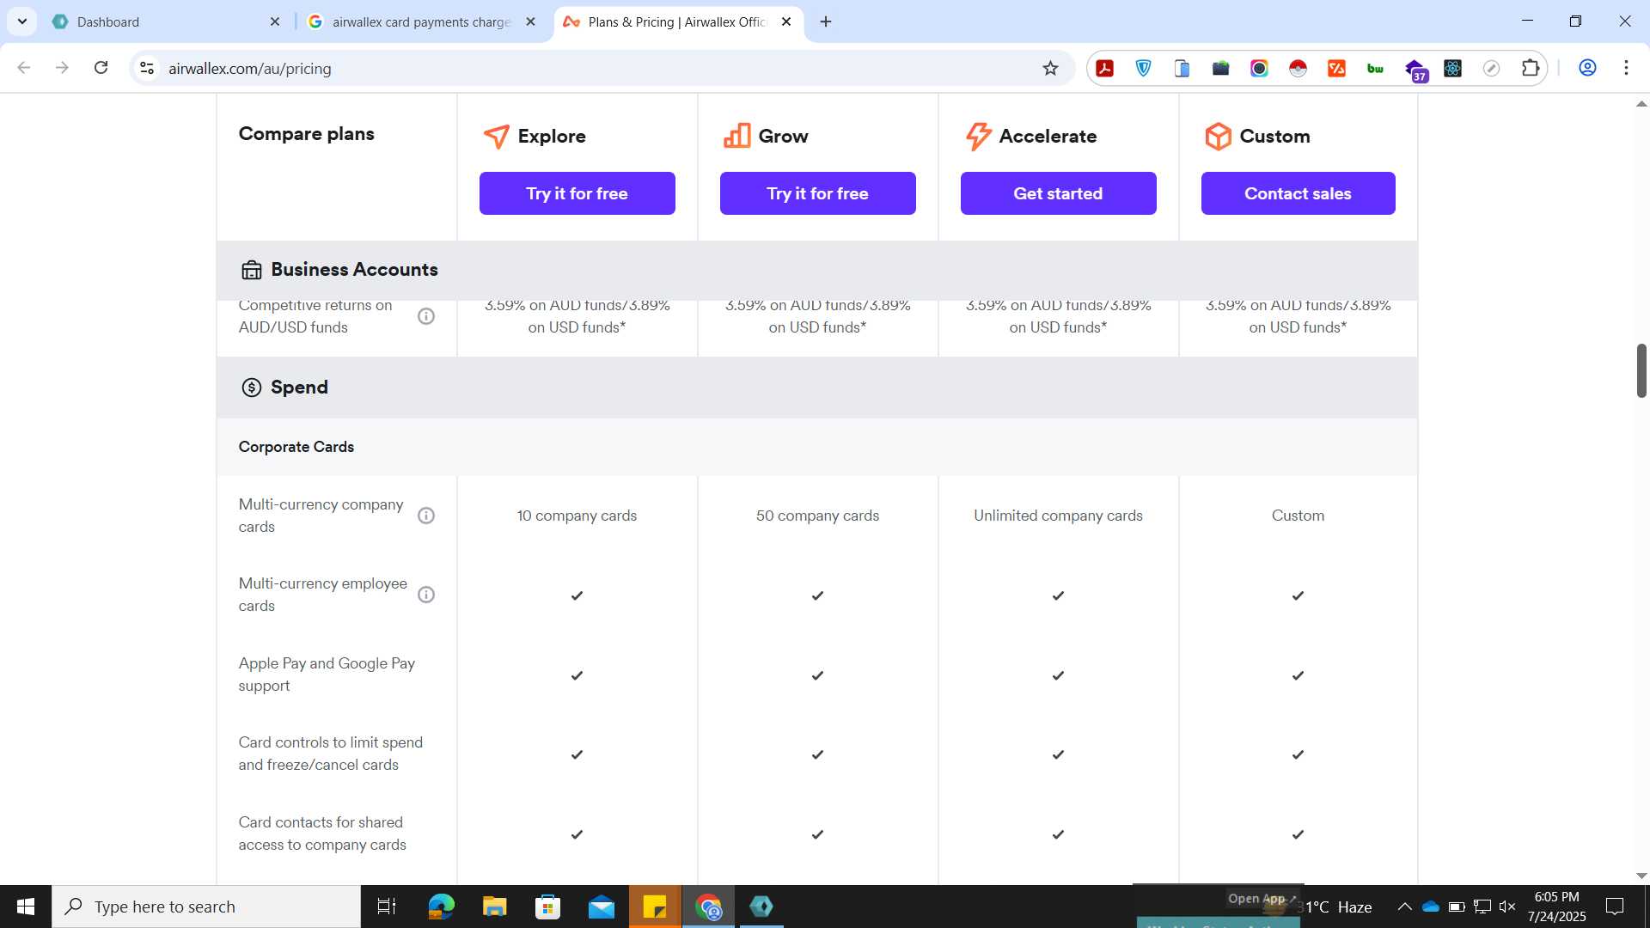Click Try it for free under Explore
Image resolution: width=1650 pixels, height=928 pixels.
pyautogui.click(x=577, y=193)
